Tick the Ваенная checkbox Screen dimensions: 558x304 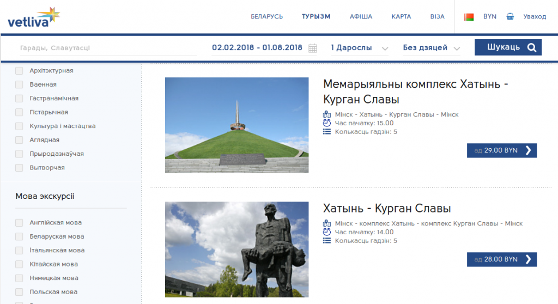coord(19,85)
